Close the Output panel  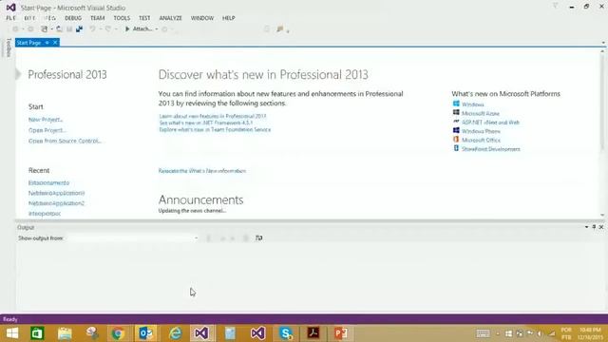click(601, 227)
